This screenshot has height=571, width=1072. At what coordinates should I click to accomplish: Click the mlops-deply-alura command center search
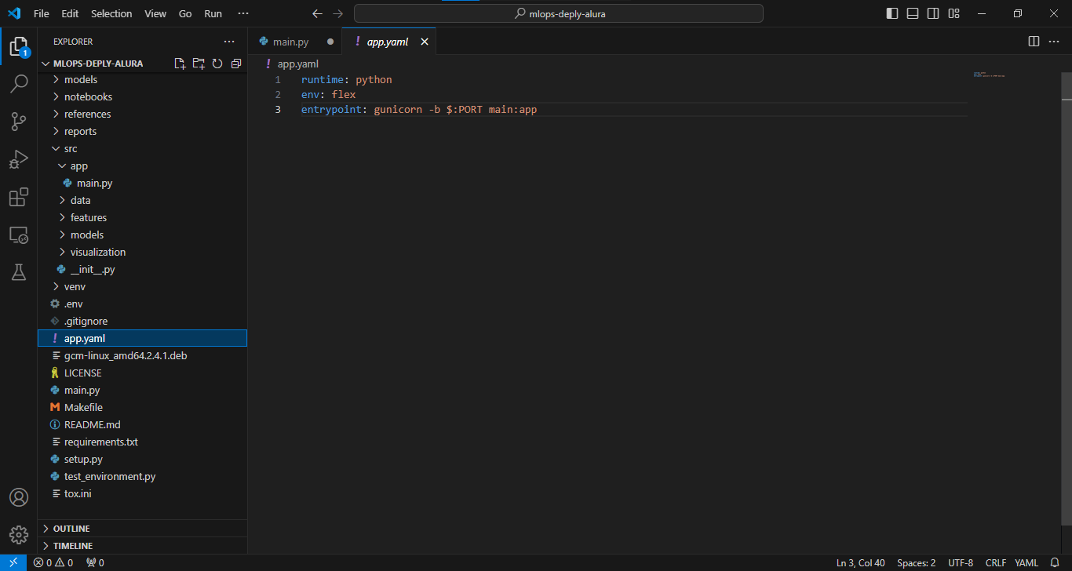pyautogui.click(x=558, y=13)
